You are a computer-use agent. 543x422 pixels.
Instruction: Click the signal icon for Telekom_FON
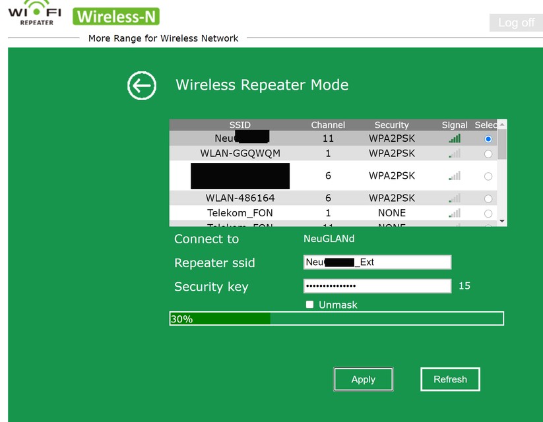(x=453, y=212)
